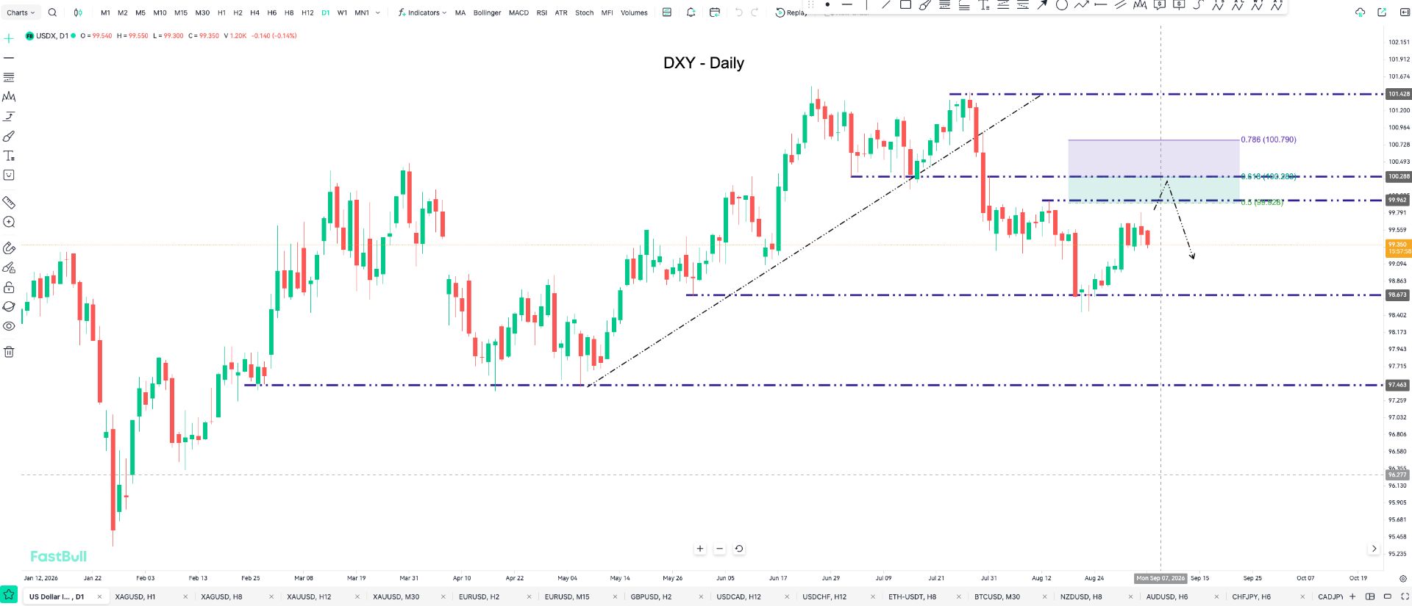The width and height of the screenshot is (1412, 606).
Task: Select the text tool in left sidebar
Action: tap(9, 156)
